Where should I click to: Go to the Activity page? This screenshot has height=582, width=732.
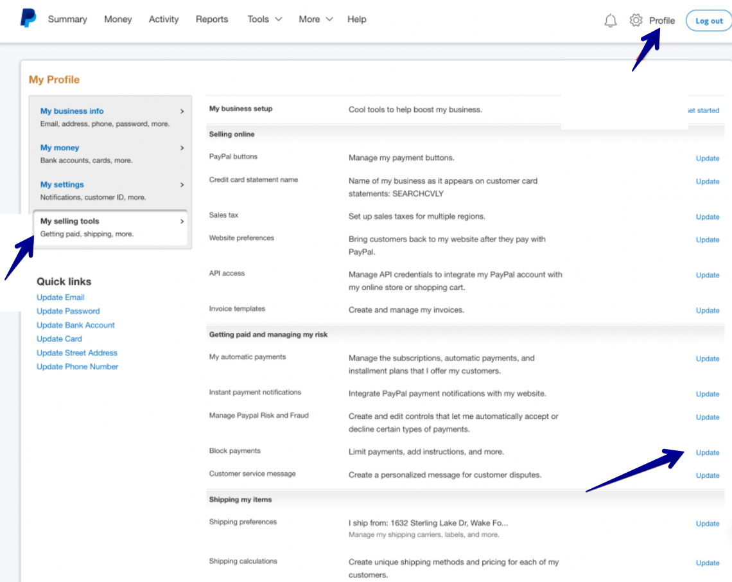click(164, 19)
